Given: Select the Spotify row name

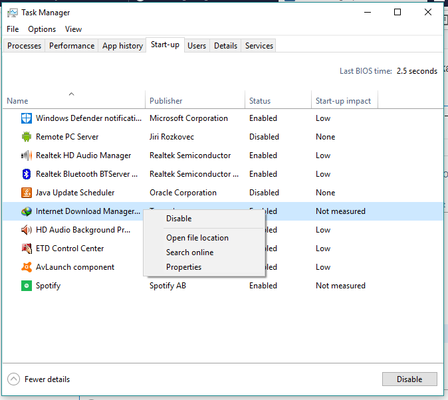Looking at the screenshot, I should click(48, 286).
